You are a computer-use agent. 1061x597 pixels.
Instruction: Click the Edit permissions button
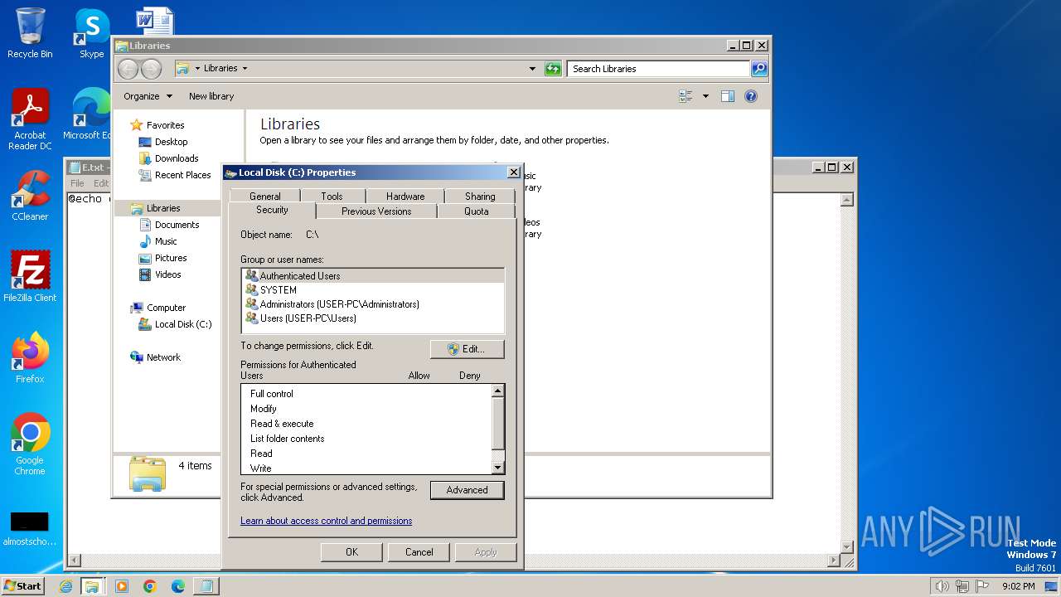(x=467, y=349)
